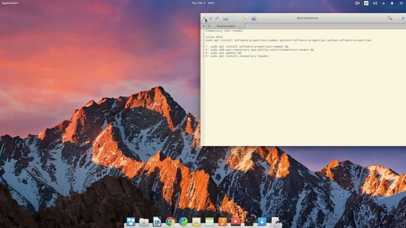
Task: Open Multitasking View from the dock
Action: tap(131, 222)
